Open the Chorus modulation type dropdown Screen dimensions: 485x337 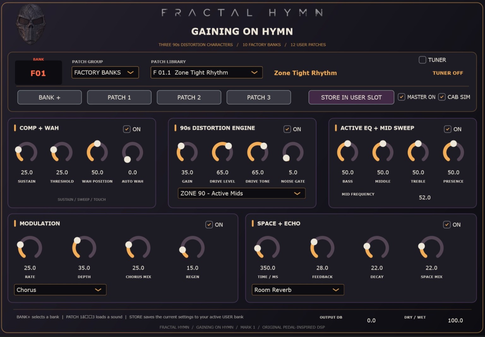[60, 290]
